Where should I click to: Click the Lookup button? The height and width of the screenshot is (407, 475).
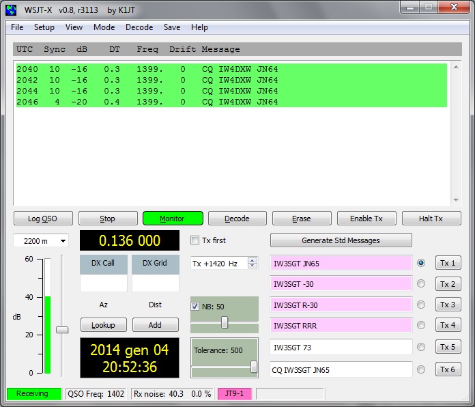pyautogui.click(x=104, y=325)
